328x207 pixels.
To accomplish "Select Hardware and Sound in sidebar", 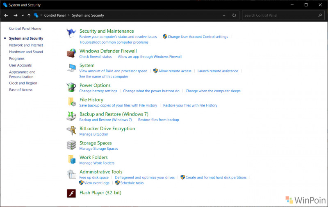I will click(26, 52).
